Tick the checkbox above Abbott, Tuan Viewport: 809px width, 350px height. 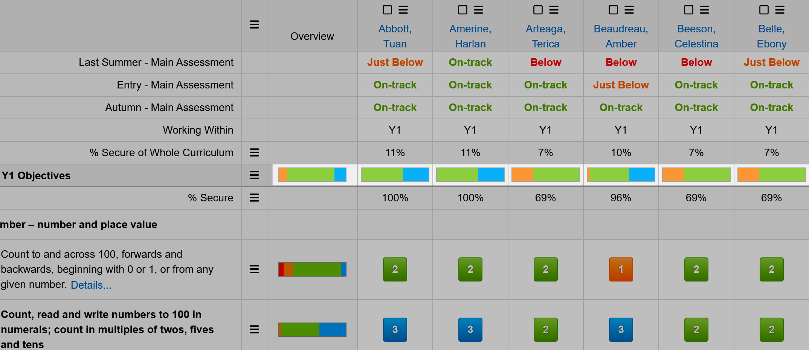pyautogui.click(x=387, y=10)
